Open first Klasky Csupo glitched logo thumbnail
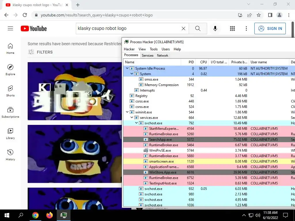The width and height of the screenshot is (295, 221). [x=75, y=91]
